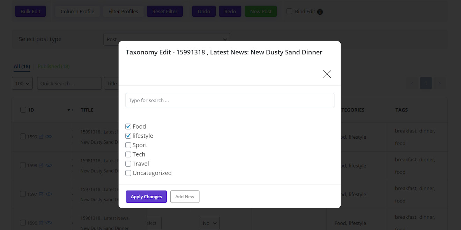Click the Bind Edit info icon

pos(320,12)
